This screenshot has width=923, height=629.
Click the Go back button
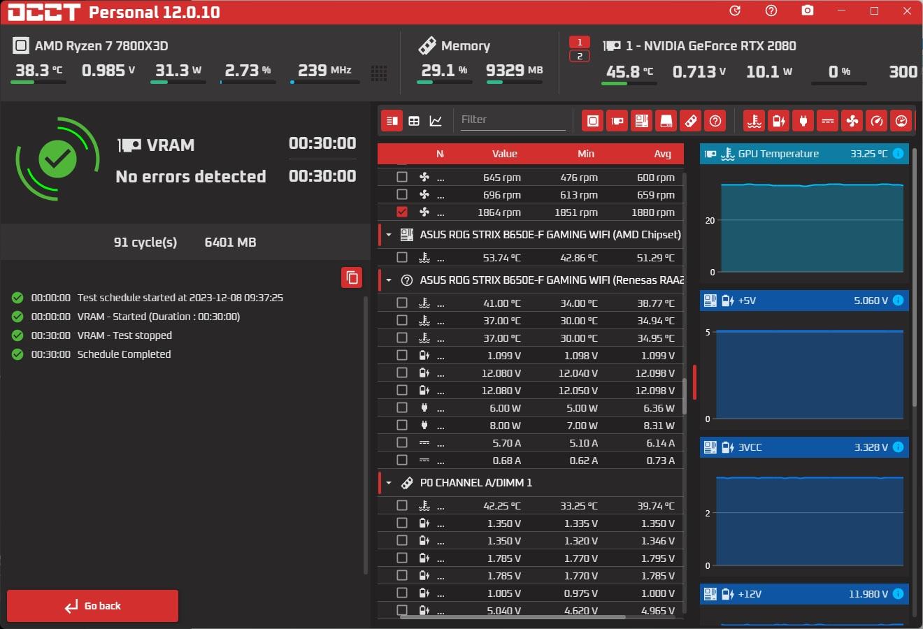[x=92, y=606]
